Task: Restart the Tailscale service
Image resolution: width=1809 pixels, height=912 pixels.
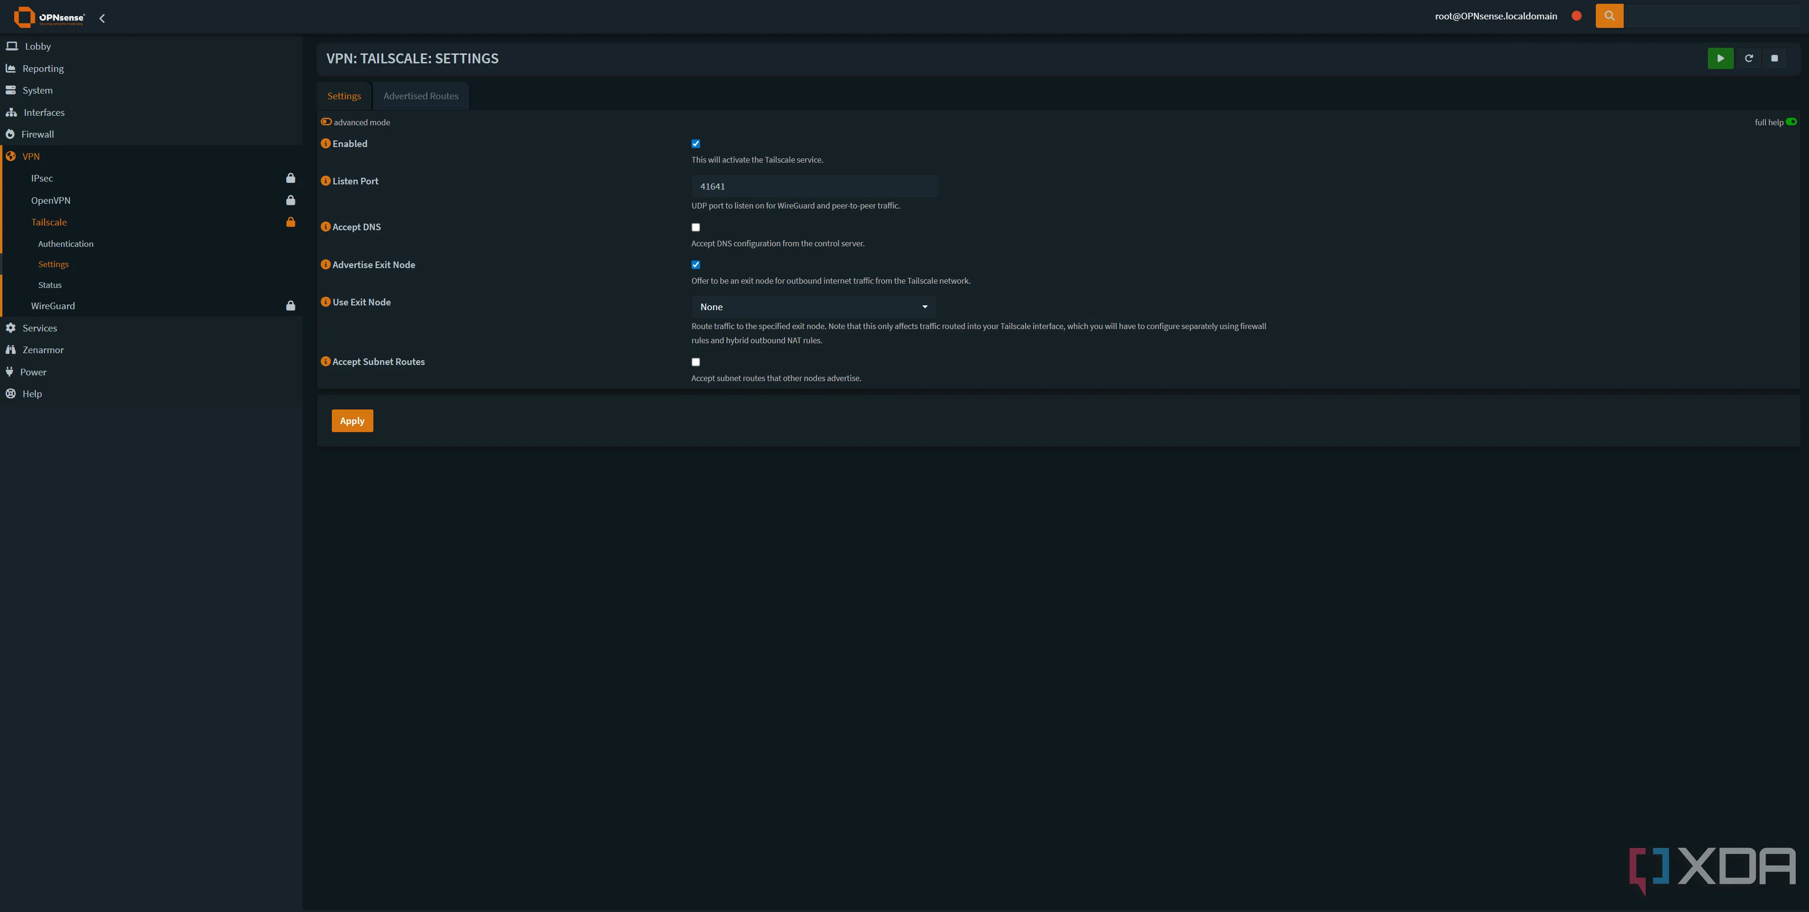Action: point(1748,58)
